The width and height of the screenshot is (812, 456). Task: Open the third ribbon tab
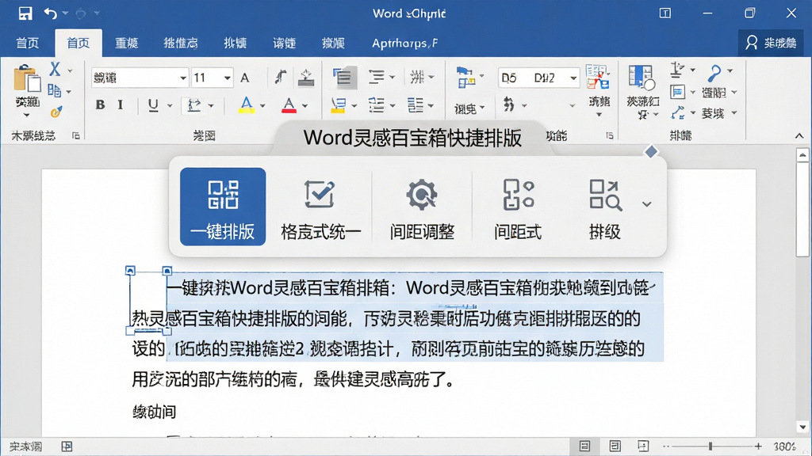click(126, 43)
